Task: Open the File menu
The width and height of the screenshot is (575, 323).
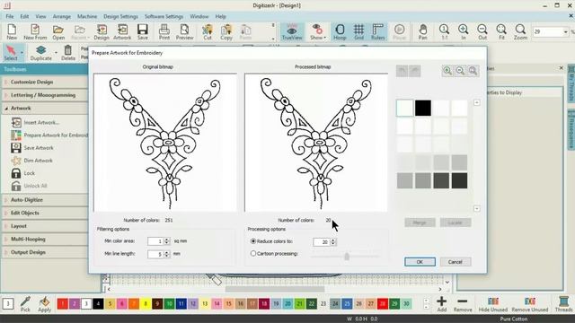Action: [x=10, y=16]
